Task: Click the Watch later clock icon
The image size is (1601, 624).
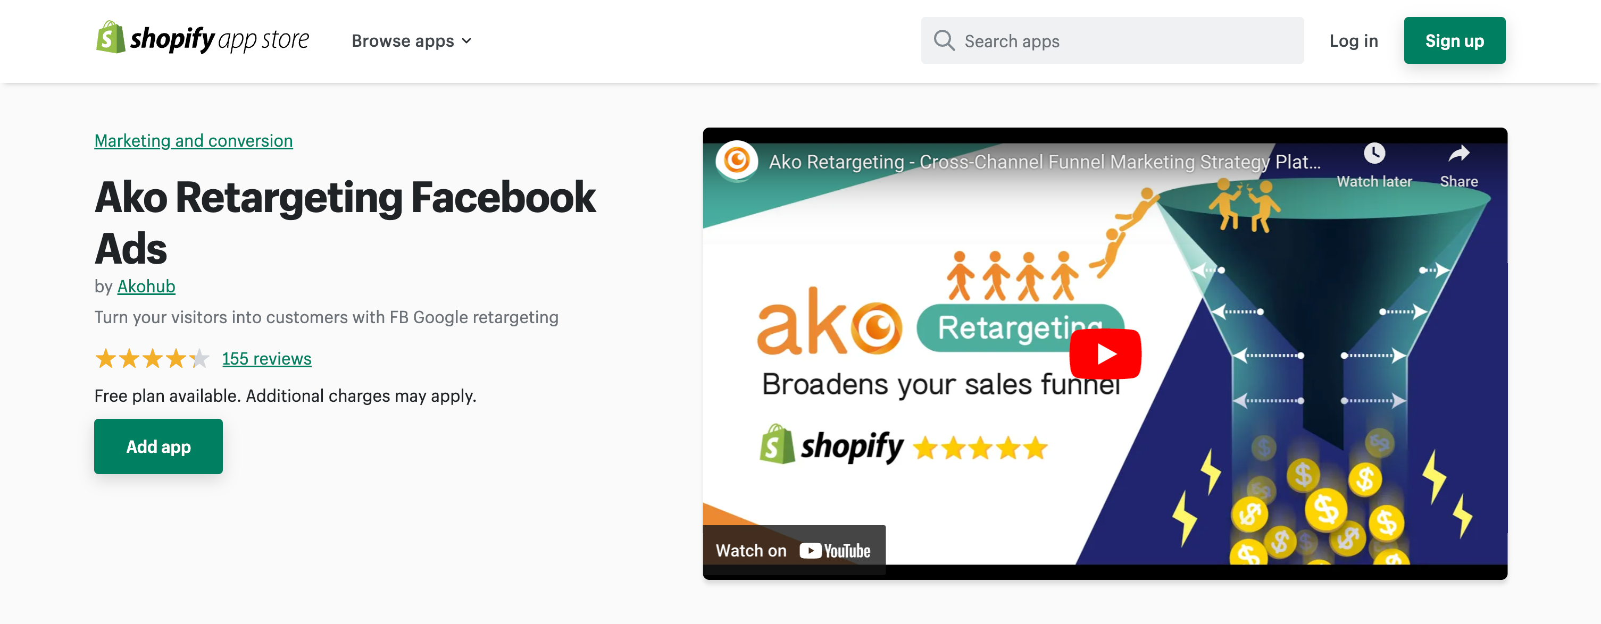Action: 1374,154
